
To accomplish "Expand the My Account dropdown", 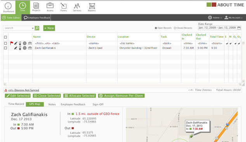I will [234, 17].
